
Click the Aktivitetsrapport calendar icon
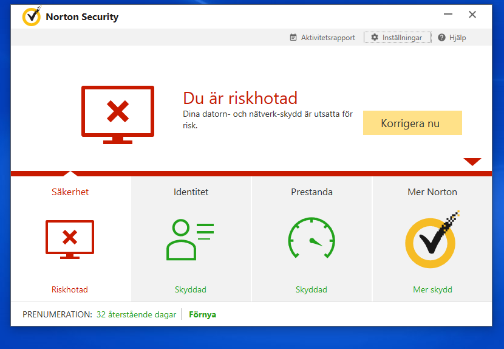(x=293, y=38)
